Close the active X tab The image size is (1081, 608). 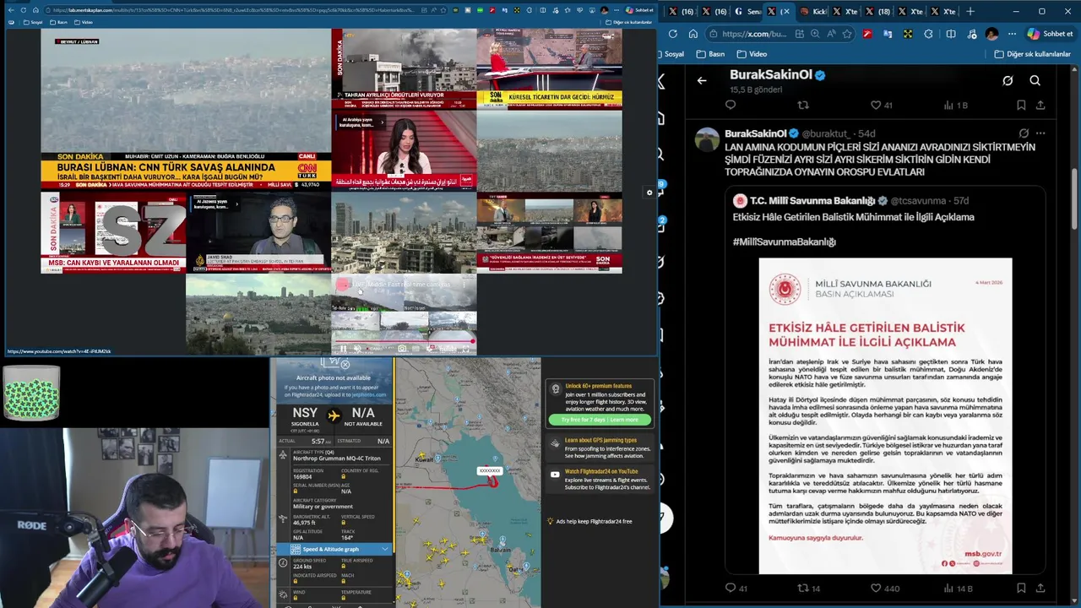(x=787, y=12)
